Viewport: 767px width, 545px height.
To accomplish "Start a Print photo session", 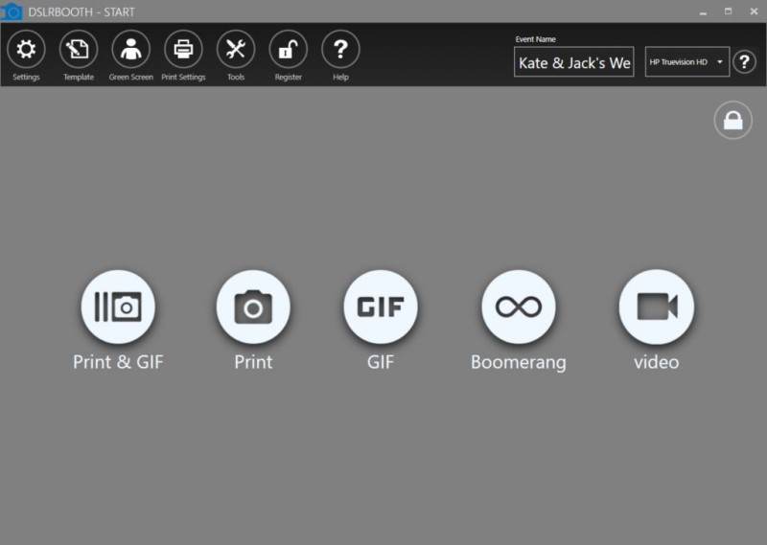I will click(253, 307).
